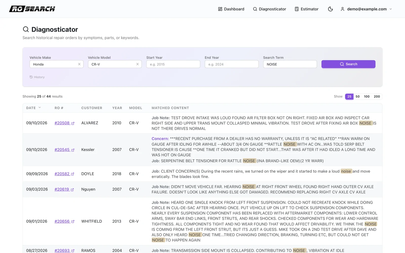Click the CUSTOMER column header
This screenshot has height=253, width=405.
click(x=92, y=108)
